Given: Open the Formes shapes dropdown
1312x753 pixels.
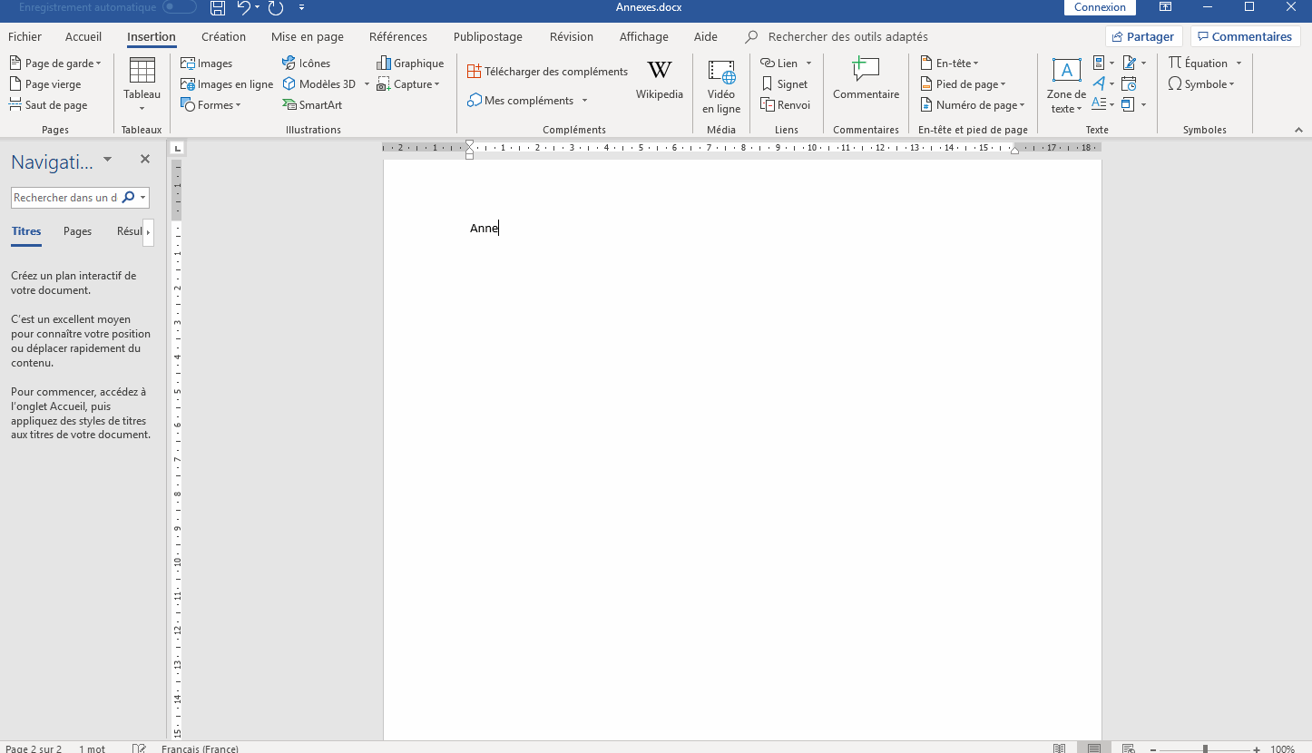Looking at the screenshot, I should click(211, 105).
